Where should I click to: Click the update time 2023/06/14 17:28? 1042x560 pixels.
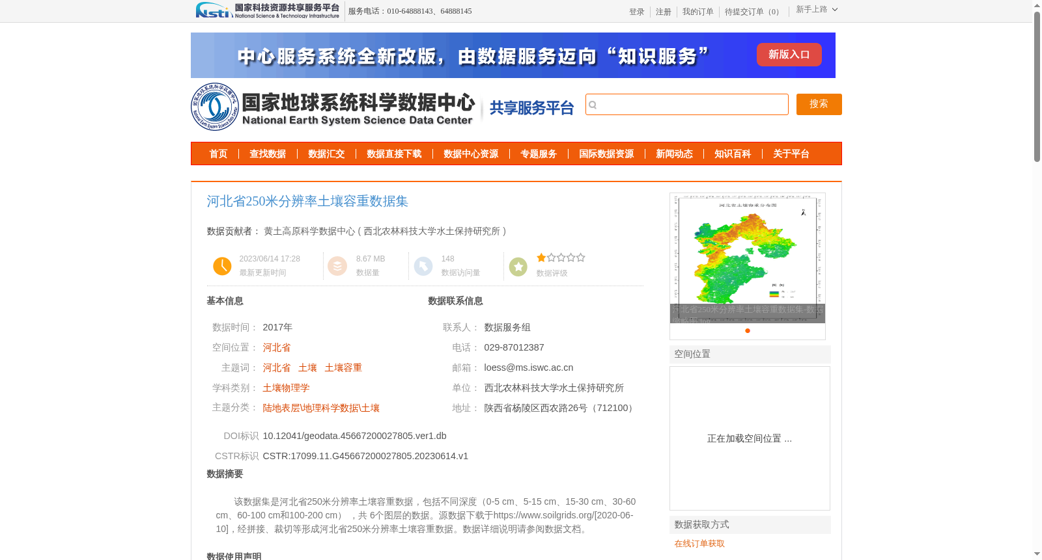pyautogui.click(x=270, y=259)
